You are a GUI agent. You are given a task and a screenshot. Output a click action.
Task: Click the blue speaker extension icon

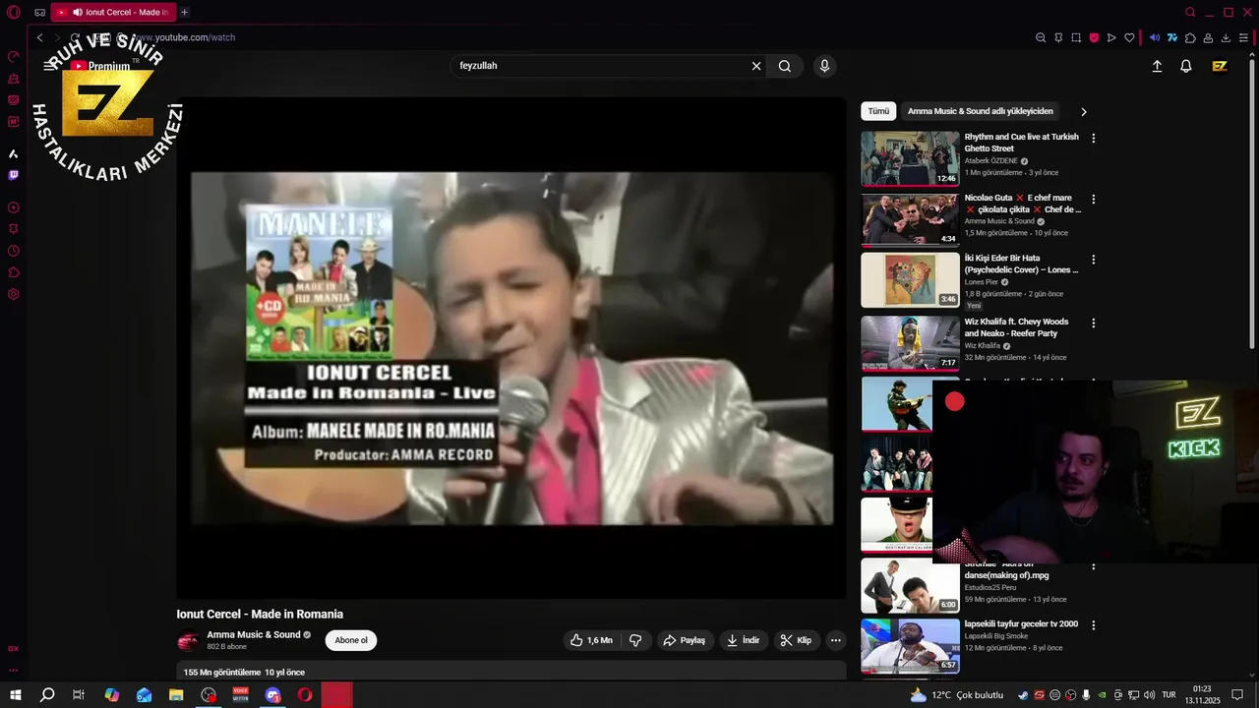pyautogui.click(x=1155, y=37)
